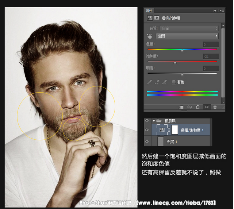Click the reset adjustment defaults icon

197,107
